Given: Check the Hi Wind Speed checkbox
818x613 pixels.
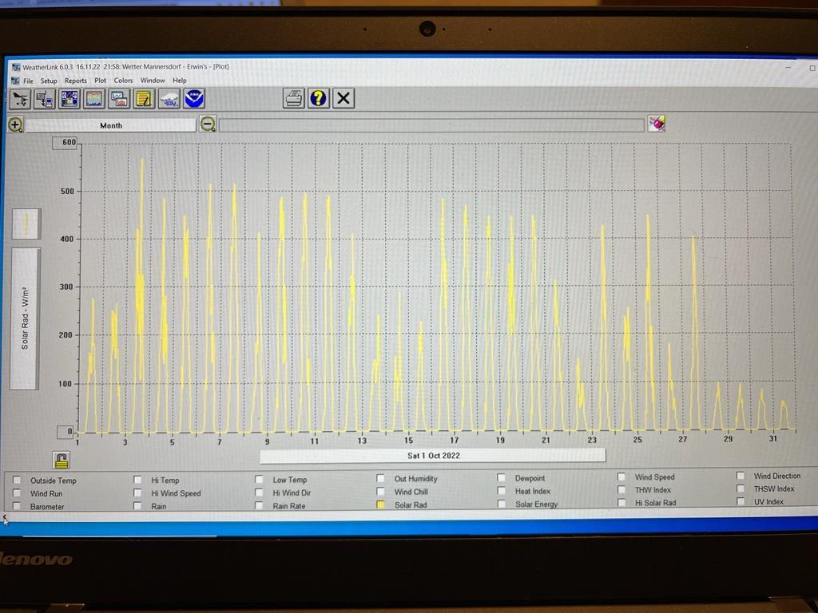Looking at the screenshot, I should tap(137, 492).
